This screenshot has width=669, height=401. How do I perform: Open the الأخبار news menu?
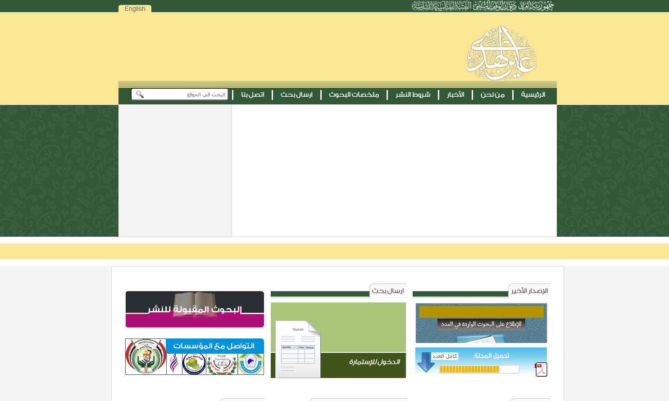click(455, 95)
